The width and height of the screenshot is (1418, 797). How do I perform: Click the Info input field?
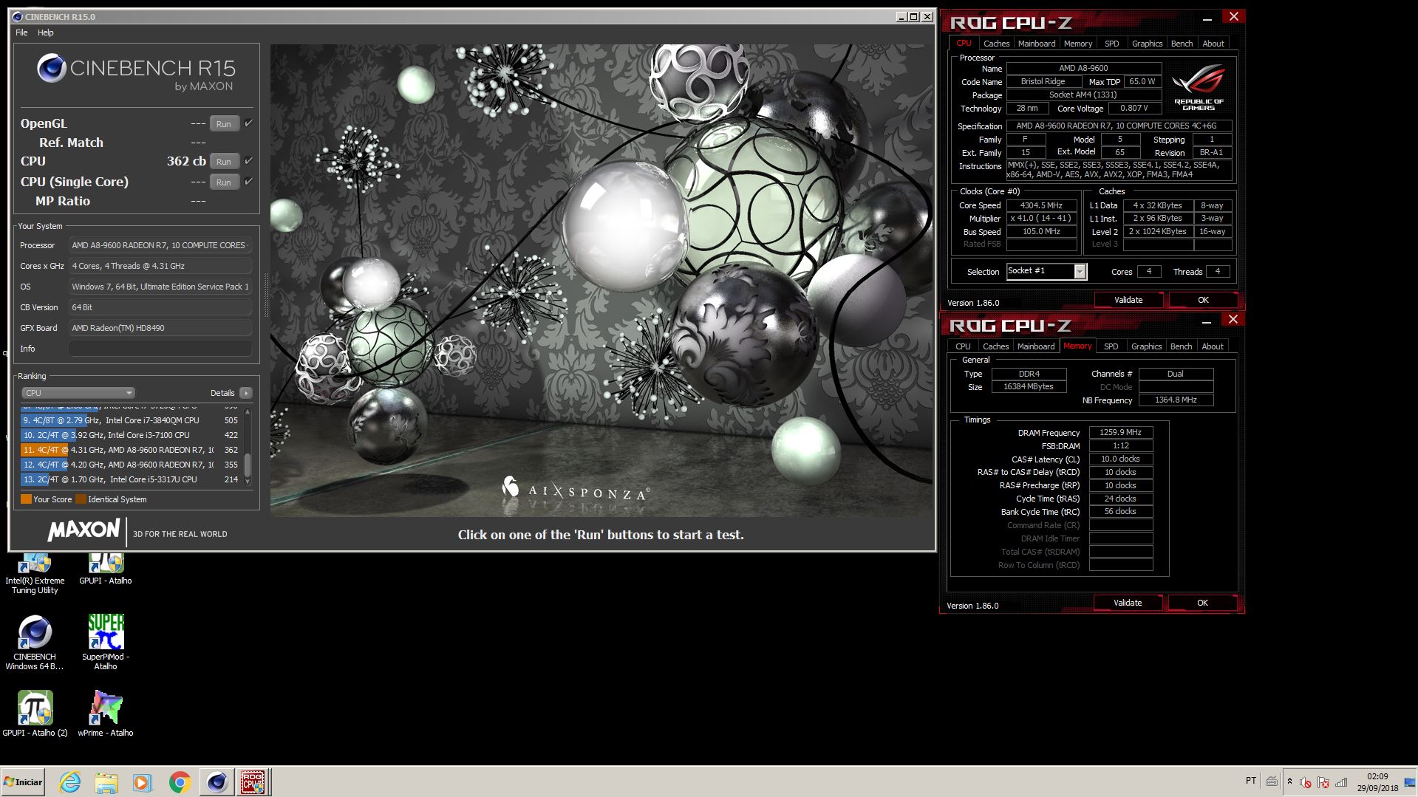pos(160,349)
